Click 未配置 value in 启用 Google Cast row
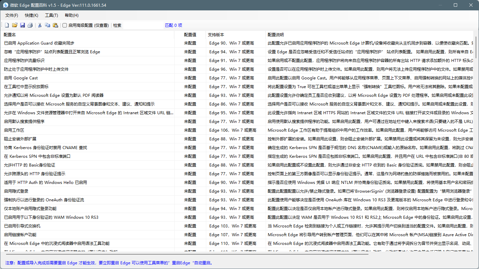This screenshot has height=269, width=479. [190, 78]
